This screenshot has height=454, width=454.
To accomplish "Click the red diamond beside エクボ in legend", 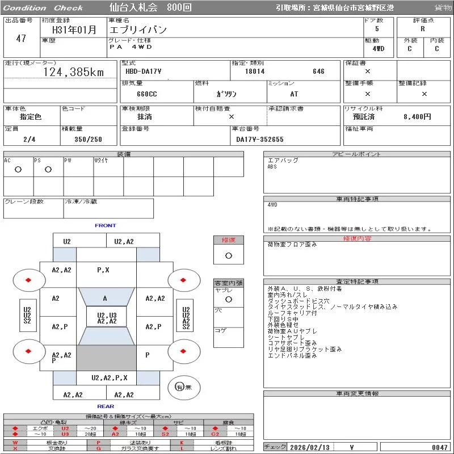I will pos(16,428).
